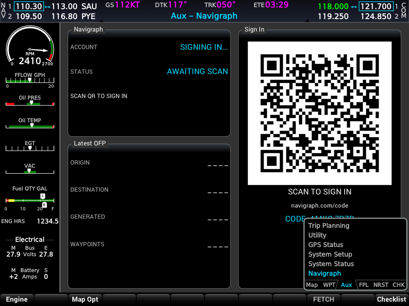Click the navigraph.com/code link text

[x=320, y=206]
